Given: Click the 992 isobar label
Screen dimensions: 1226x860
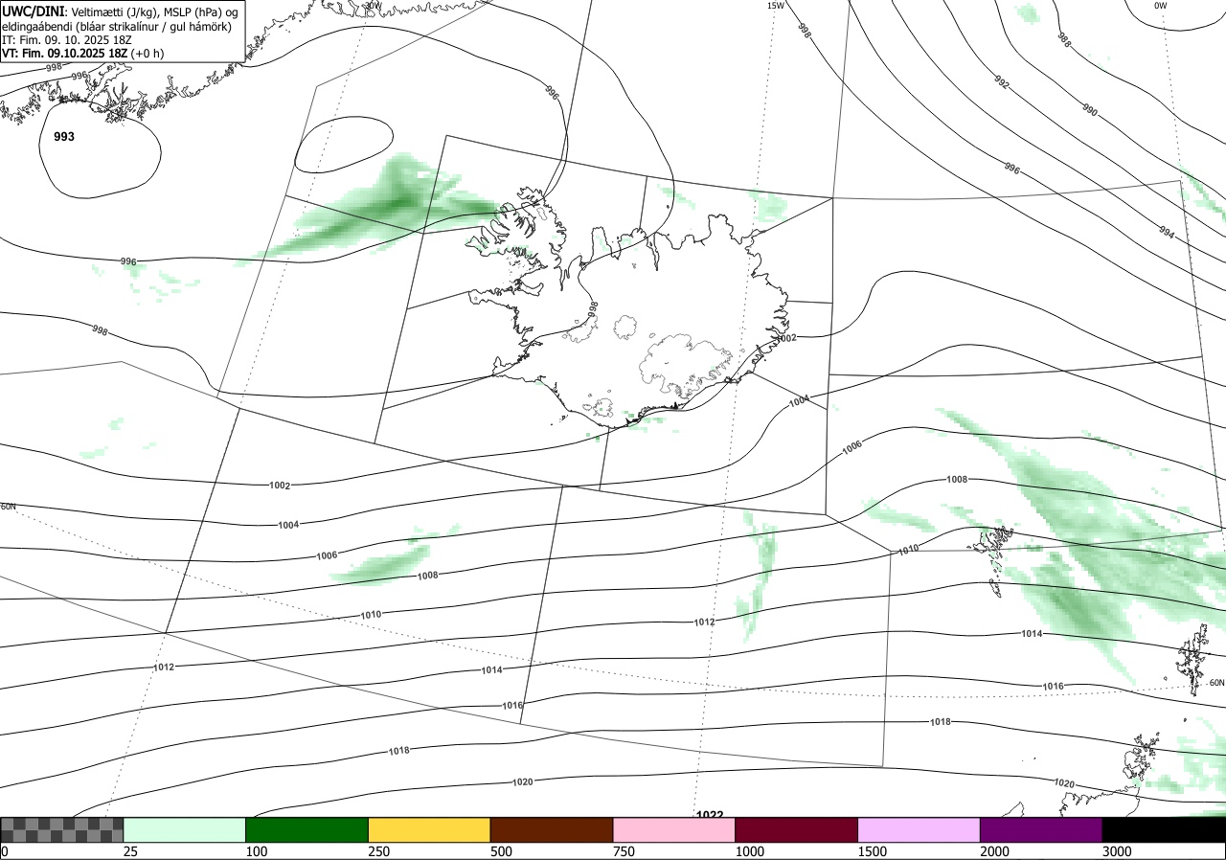Looking at the screenshot, I should click(1002, 84).
